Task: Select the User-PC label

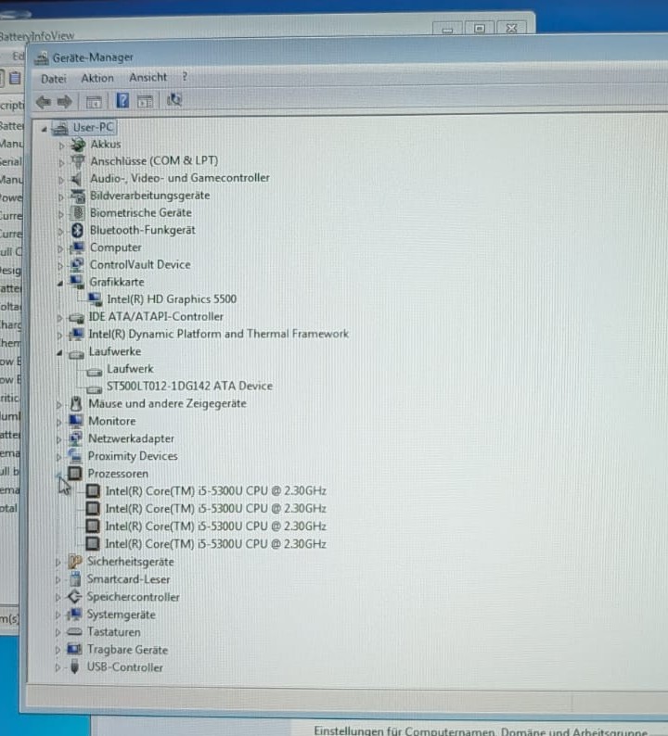Action: tap(93, 127)
